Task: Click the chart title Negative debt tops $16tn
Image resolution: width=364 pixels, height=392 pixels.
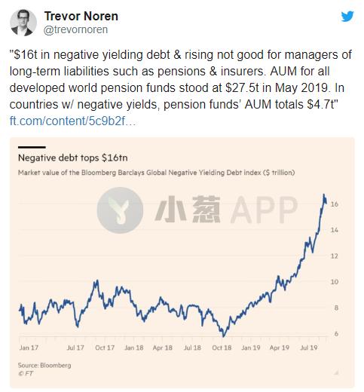Action: (x=73, y=158)
